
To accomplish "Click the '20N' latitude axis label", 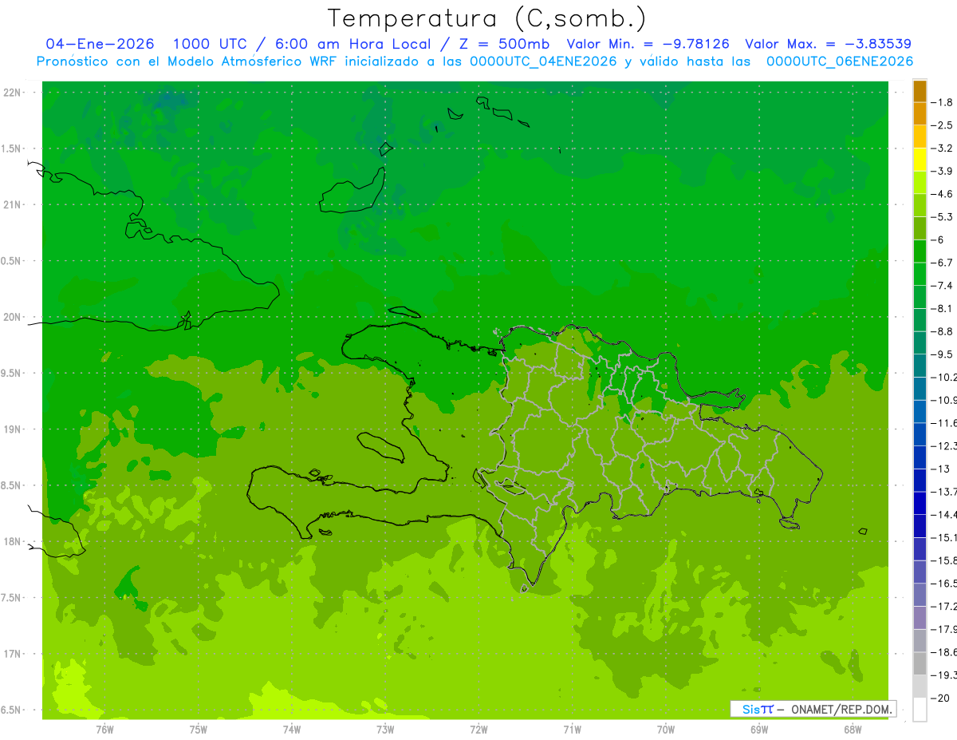I will [13, 318].
